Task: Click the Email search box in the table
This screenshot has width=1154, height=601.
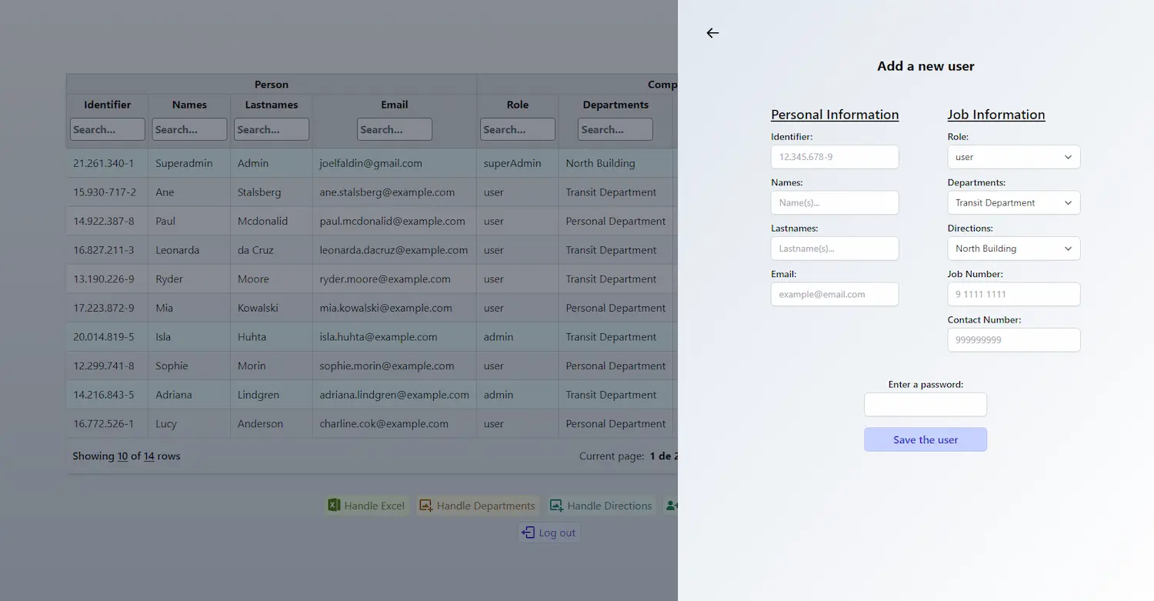Action: click(394, 129)
